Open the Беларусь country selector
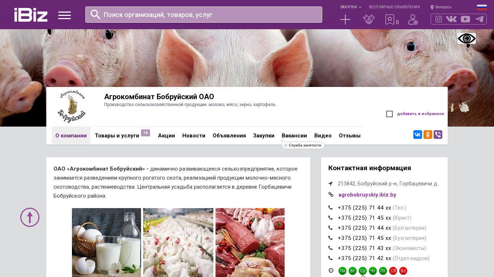Viewport: 494px width, 277px height. (441, 7)
